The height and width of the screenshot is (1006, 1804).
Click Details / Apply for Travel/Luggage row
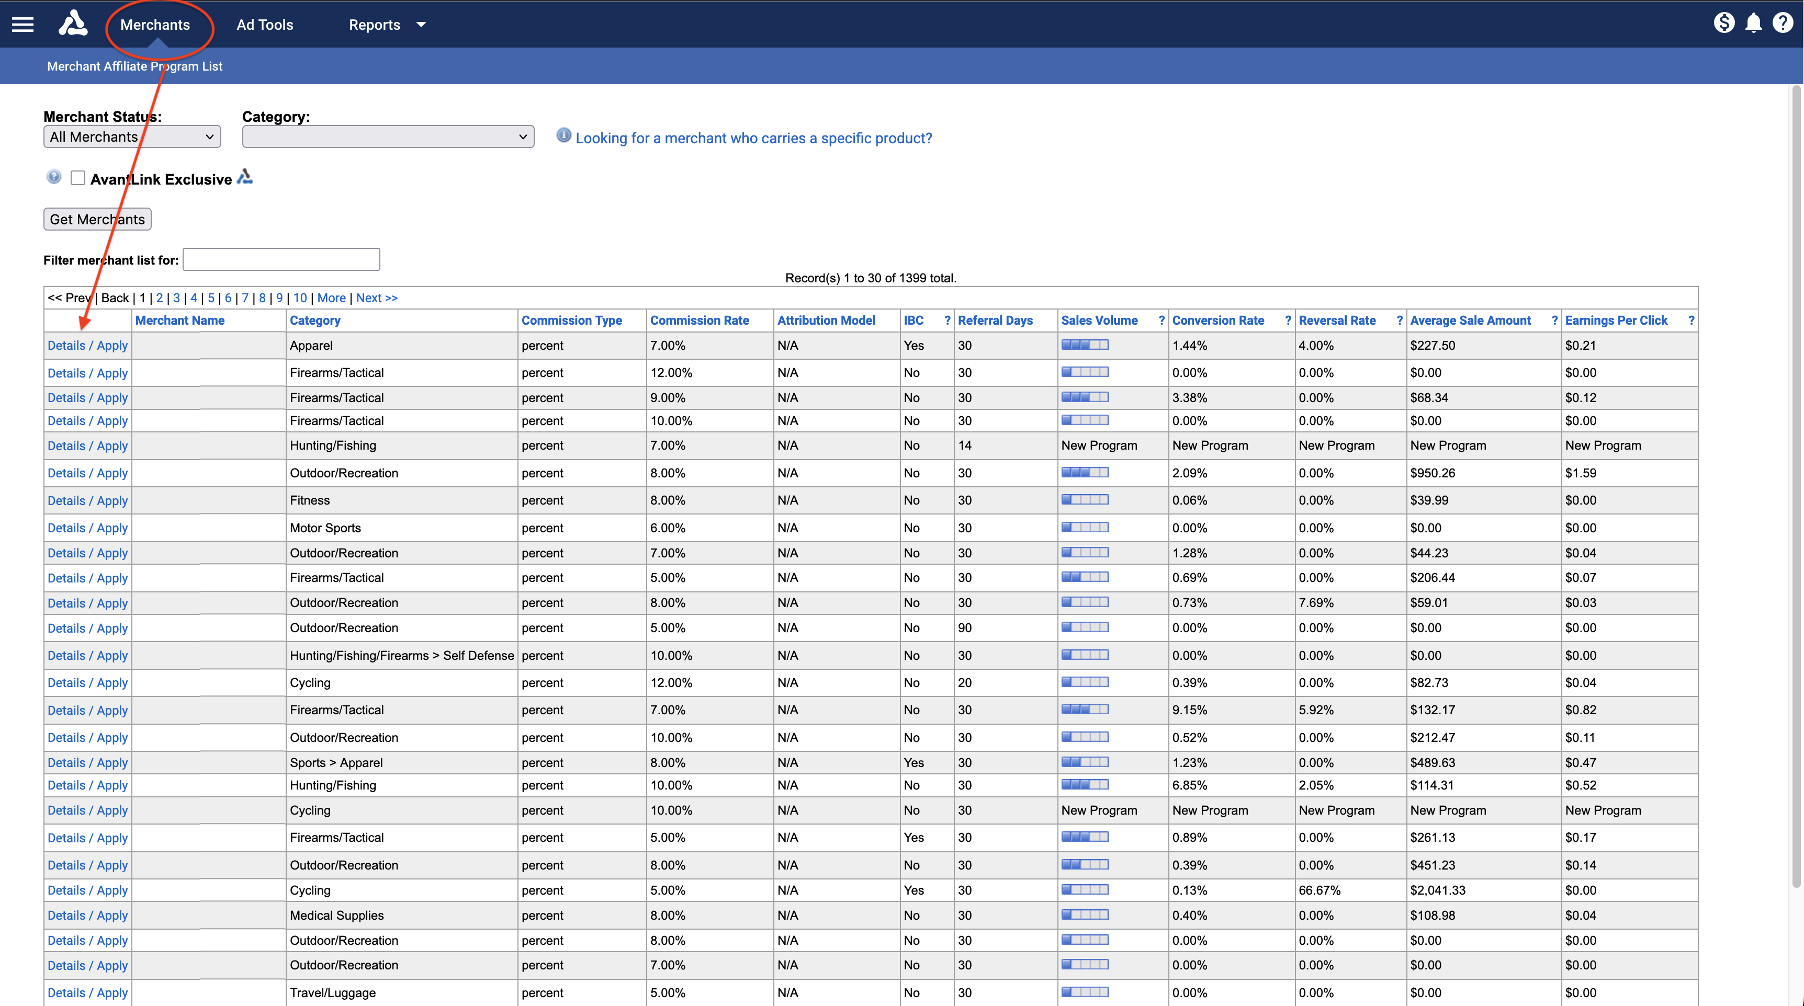click(87, 993)
